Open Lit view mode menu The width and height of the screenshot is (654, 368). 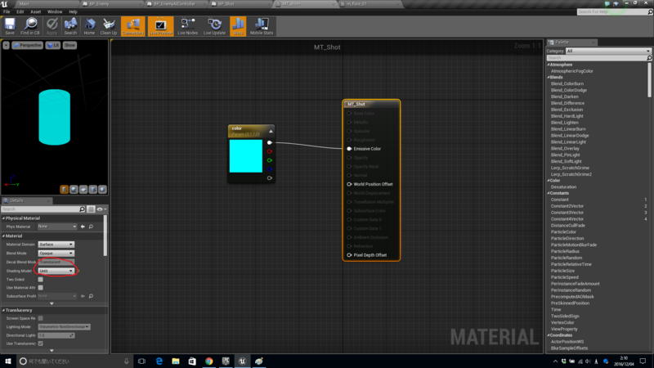point(53,45)
